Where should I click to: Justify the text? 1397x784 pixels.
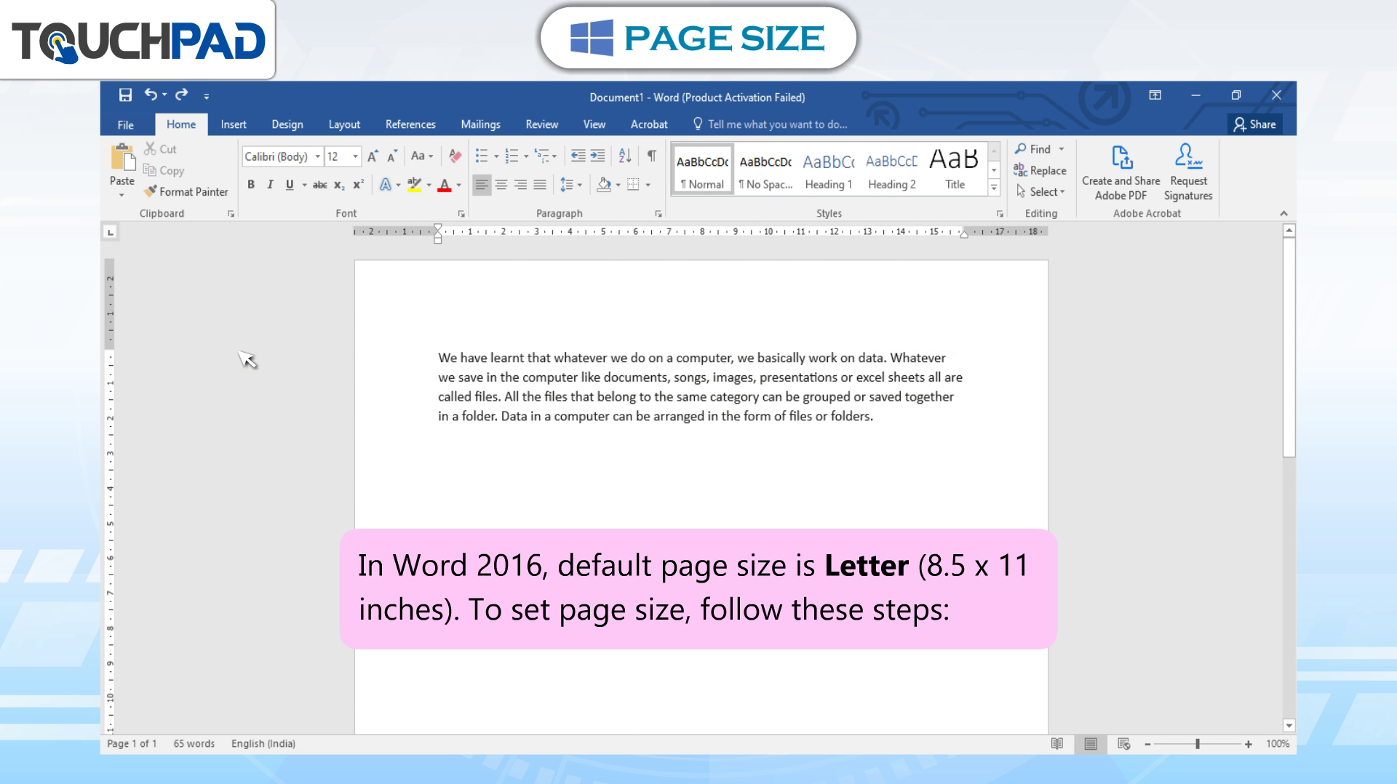coord(539,185)
